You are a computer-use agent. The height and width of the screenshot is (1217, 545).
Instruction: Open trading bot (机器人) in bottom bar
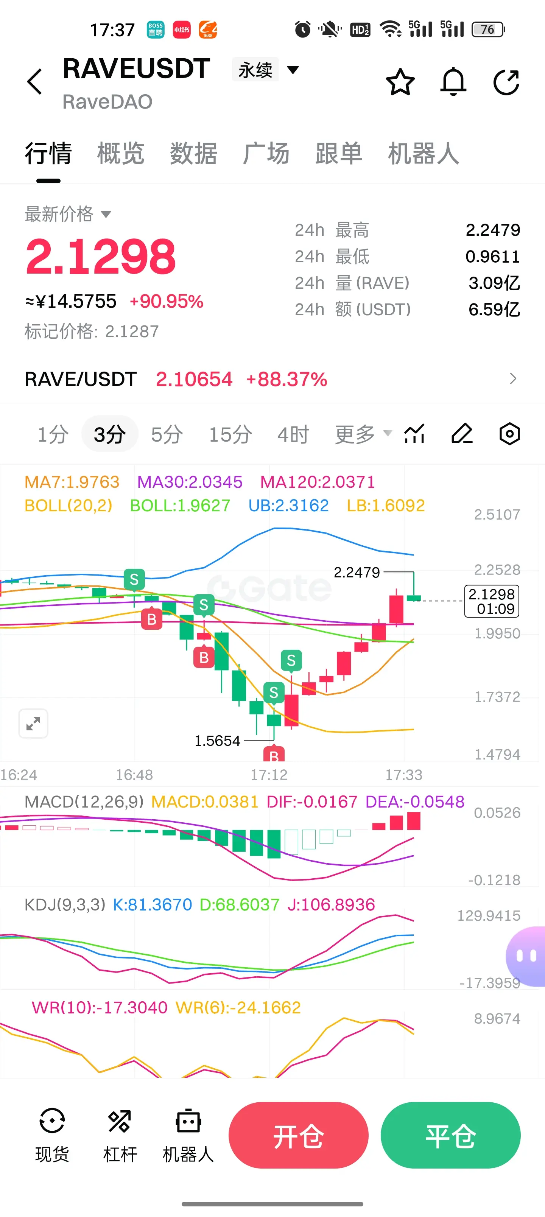tap(188, 1135)
